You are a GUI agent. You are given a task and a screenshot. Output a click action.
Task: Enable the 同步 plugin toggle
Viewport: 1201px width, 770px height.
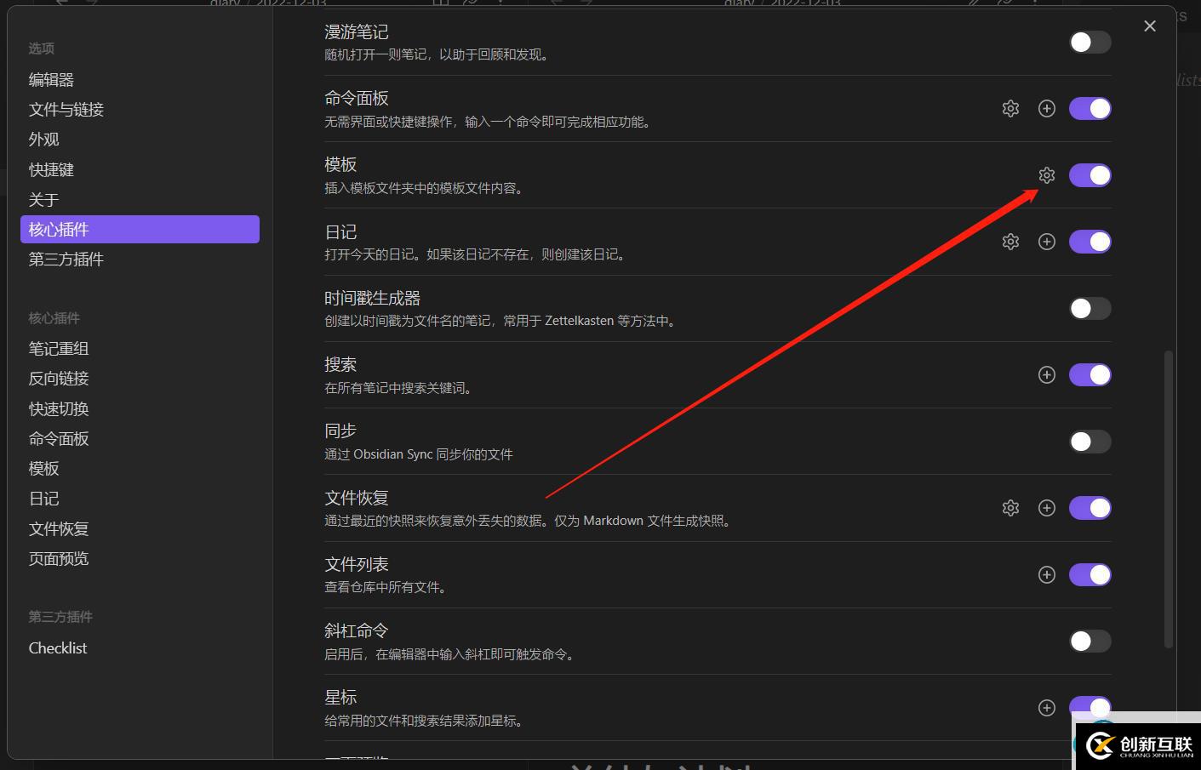[x=1090, y=442]
